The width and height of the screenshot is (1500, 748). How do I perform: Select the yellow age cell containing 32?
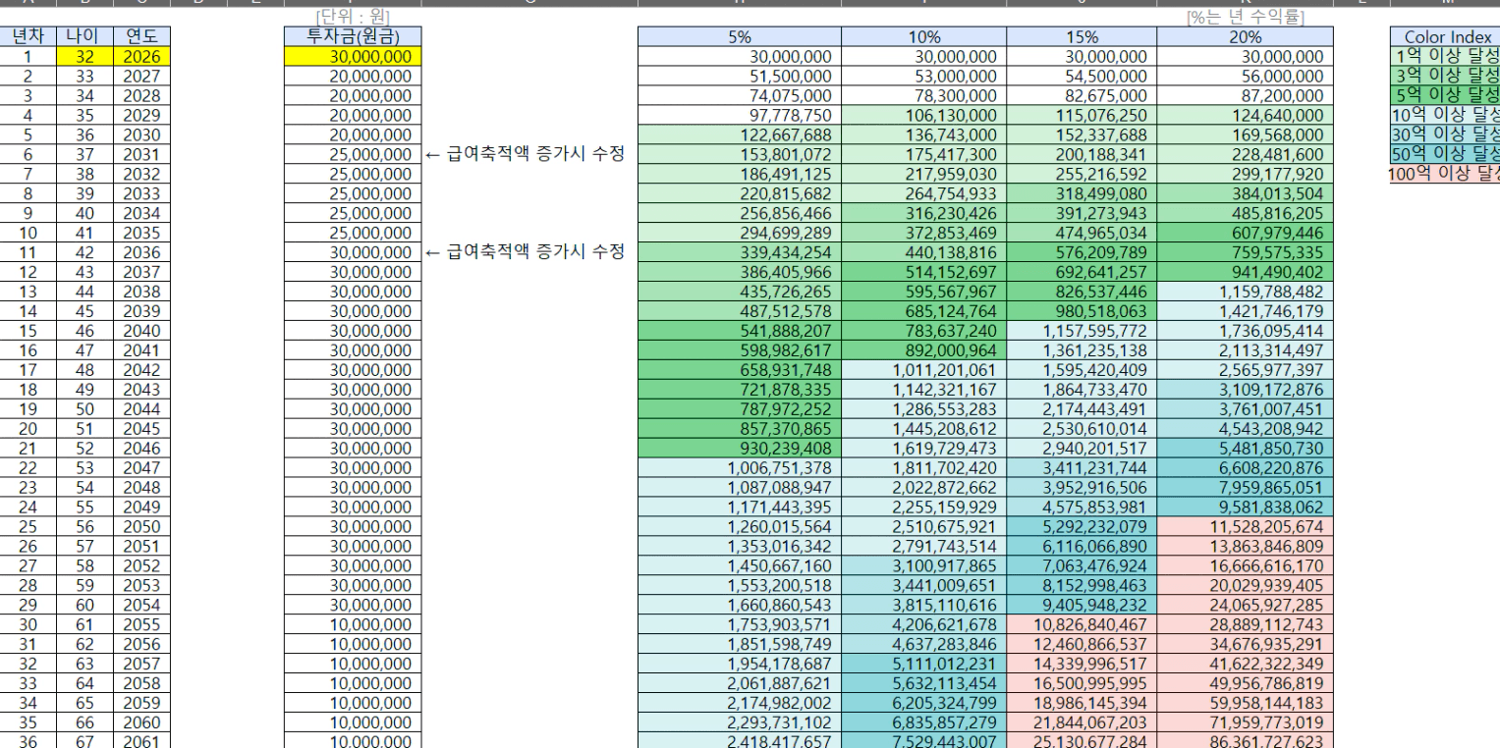(x=83, y=57)
